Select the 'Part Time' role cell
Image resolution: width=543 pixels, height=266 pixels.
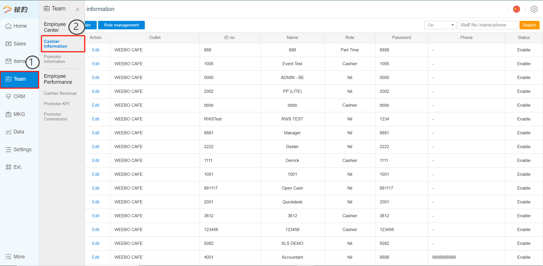350,50
